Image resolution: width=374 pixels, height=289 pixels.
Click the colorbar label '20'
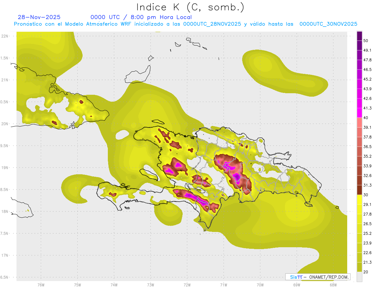tap(366, 272)
